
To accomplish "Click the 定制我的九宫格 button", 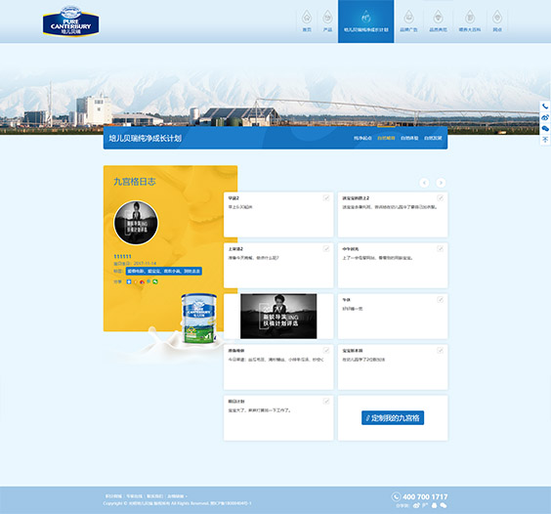I will (393, 417).
